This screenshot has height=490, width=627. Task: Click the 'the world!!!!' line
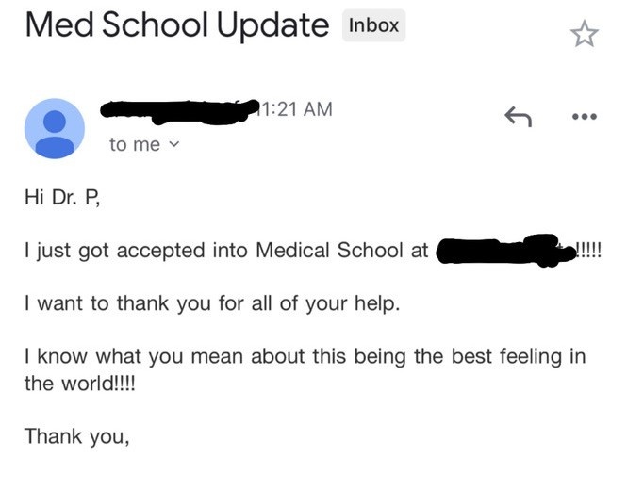point(80,384)
